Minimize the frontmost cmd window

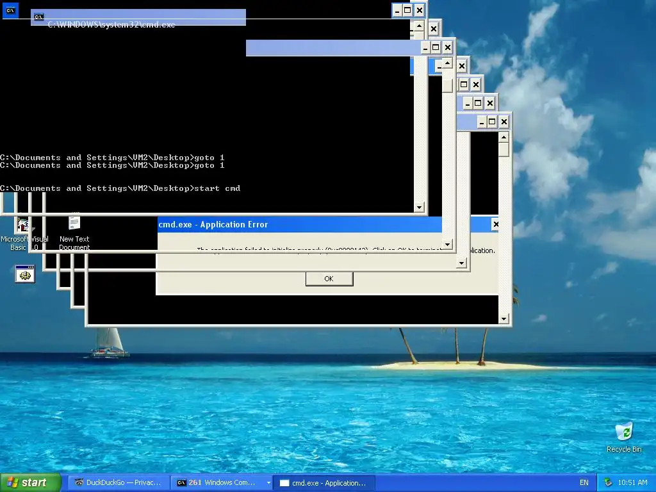tap(397, 10)
